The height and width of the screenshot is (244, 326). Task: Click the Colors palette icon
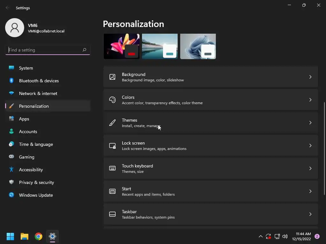pos(112,100)
